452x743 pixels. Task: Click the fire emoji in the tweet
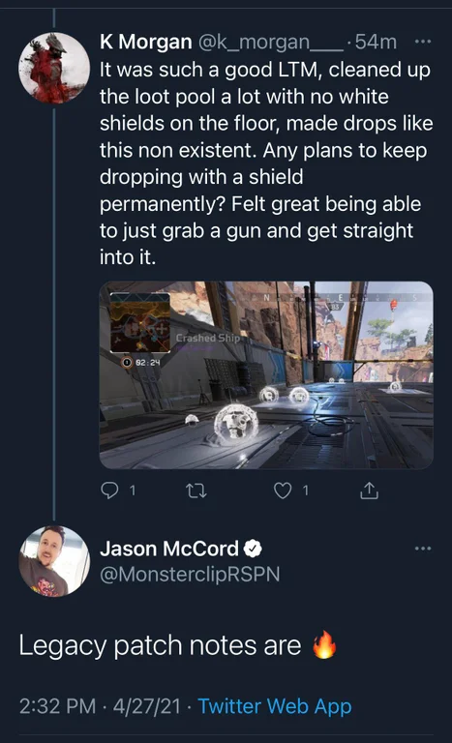[324, 644]
